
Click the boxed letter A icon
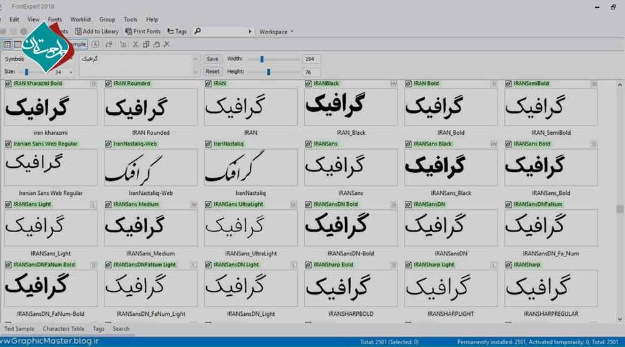tap(96, 44)
